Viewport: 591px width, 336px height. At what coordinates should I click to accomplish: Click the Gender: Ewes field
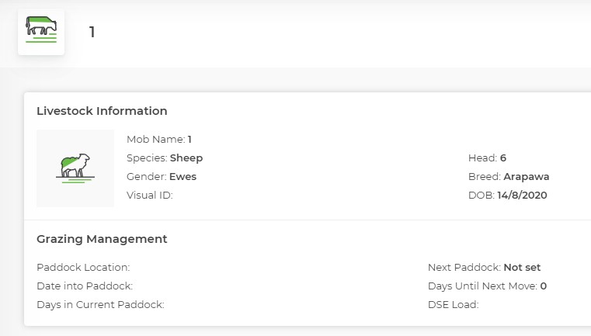162,177
